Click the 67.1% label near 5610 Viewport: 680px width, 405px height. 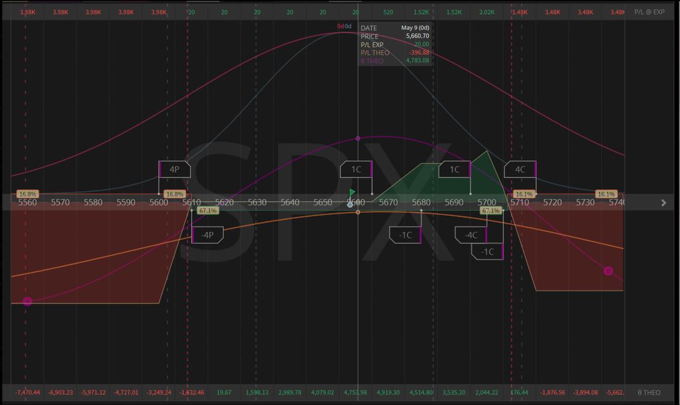[208, 211]
